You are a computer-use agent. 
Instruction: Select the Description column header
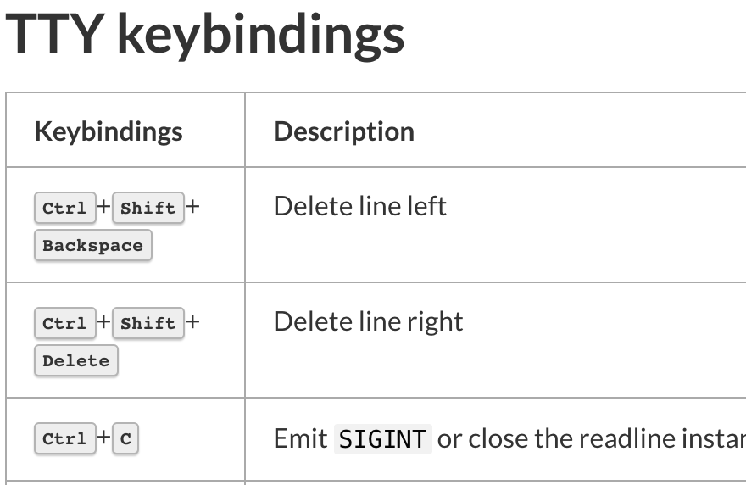pyautogui.click(x=343, y=131)
